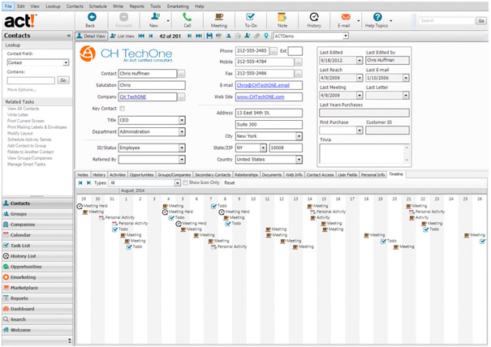The height and width of the screenshot is (347, 491).
Task: Switch to the Personal Info tab
Action: [373, 175]
